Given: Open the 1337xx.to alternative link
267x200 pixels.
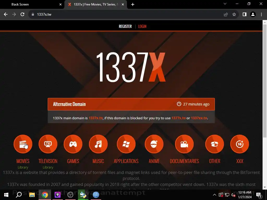Looking at the screenshot, I should pos(199,118).
